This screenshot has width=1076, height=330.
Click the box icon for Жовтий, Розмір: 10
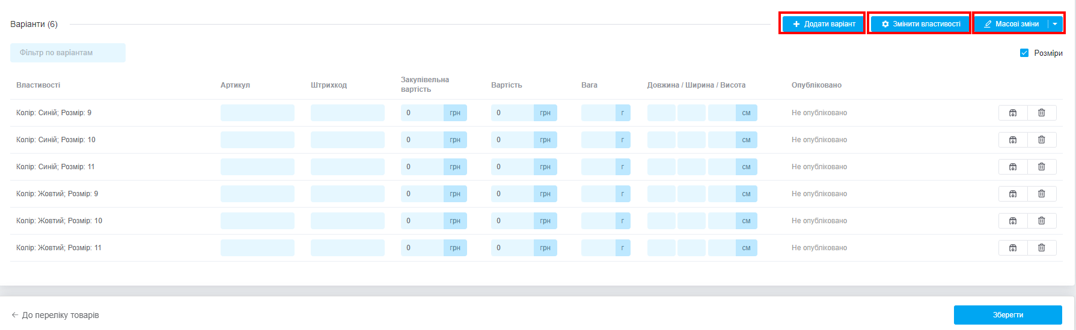(x=1013, y=221)
